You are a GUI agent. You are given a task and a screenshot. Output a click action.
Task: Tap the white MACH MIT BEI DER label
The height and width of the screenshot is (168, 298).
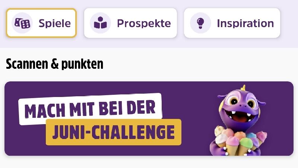point(90,109)
